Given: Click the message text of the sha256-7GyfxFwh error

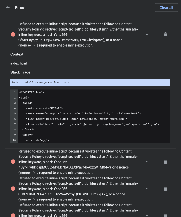Looking at the screenshot, I should (x=77, y=162).
